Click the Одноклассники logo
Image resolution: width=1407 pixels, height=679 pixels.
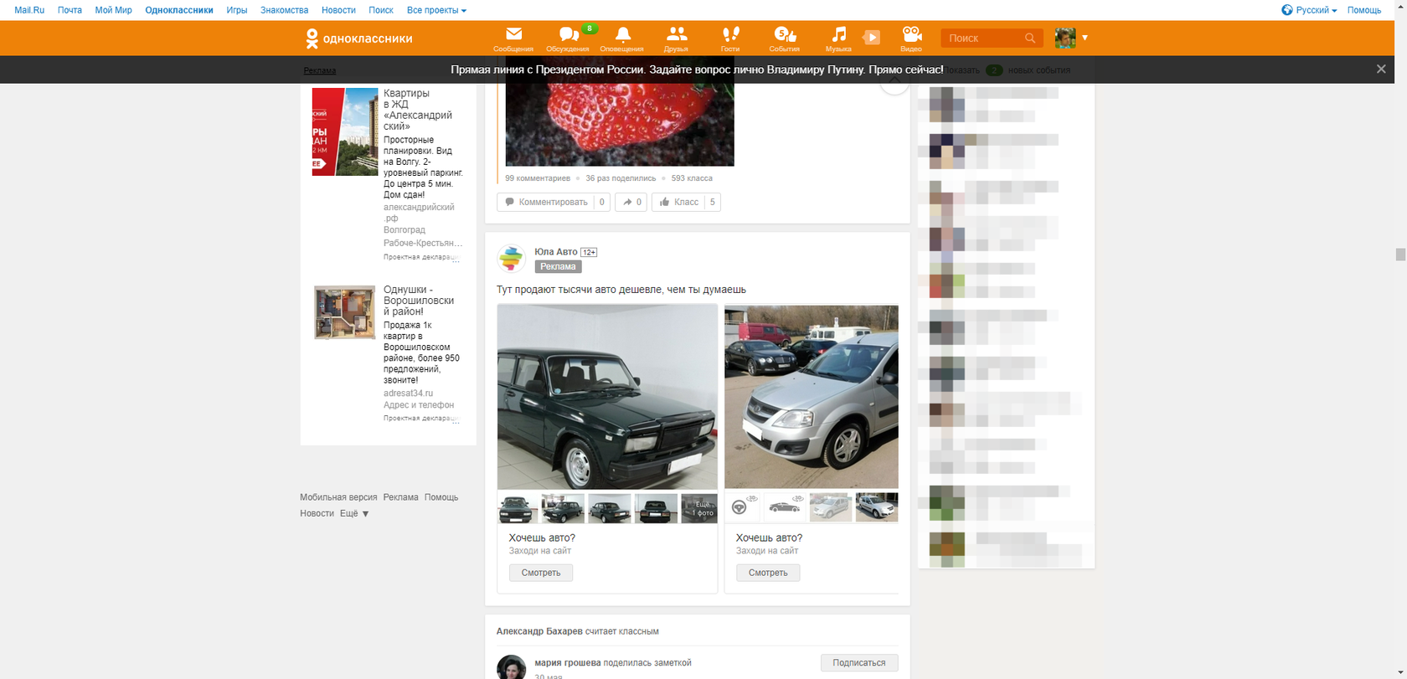coord(358,39)
